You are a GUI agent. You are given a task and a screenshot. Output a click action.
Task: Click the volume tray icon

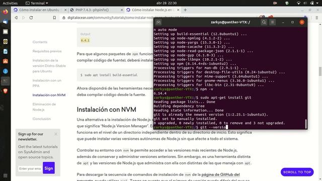[305, 3]
